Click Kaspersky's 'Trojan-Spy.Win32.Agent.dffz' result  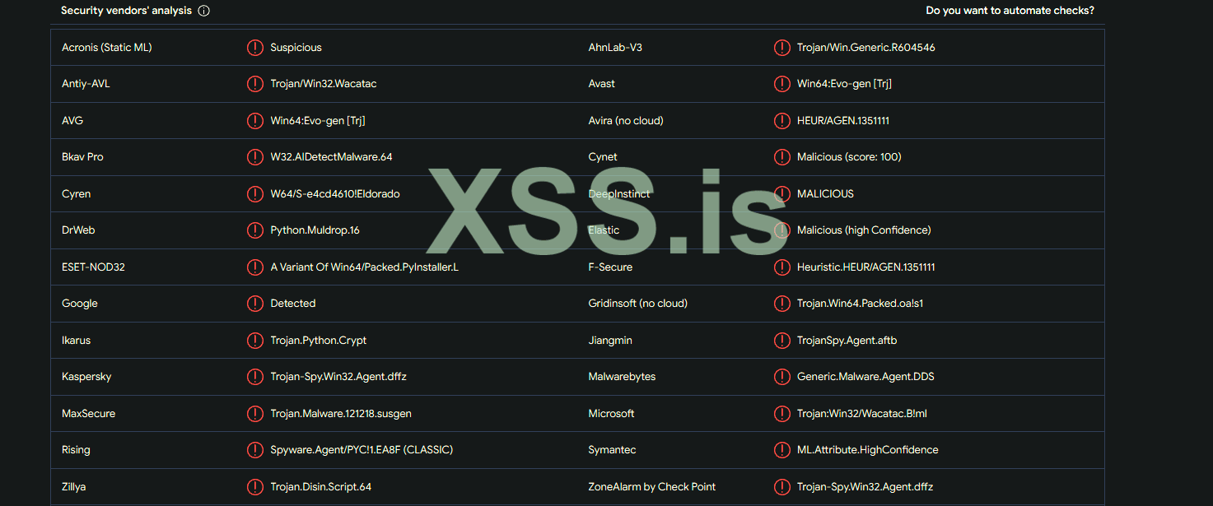tap(338, 377)
